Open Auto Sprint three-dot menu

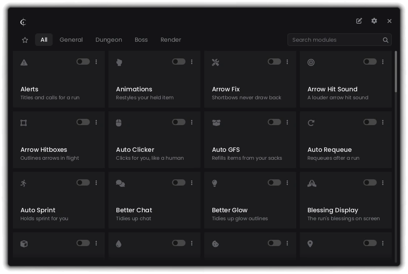(x=96, y=183)
